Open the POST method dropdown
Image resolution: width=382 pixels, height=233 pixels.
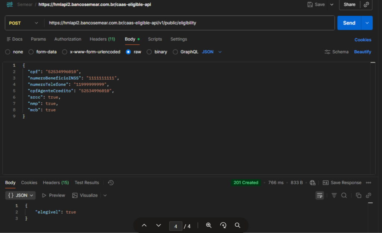click(x=24, y=23)
